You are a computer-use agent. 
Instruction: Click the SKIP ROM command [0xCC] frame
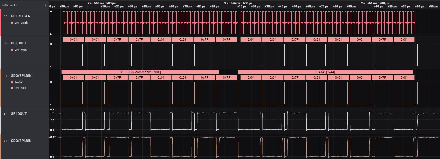click(140, 72)
